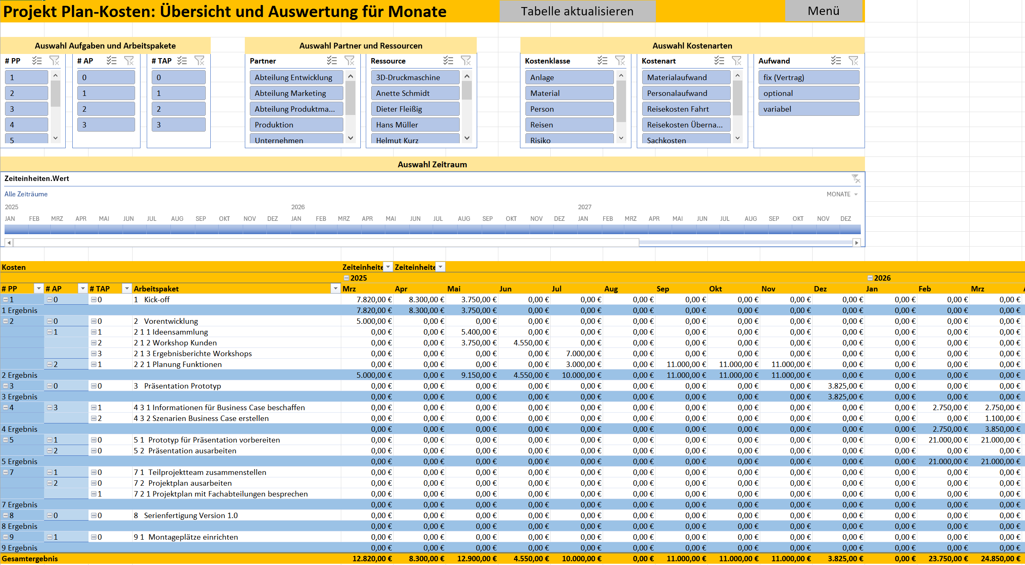Viewport: 1025px width, 565px height.
Task: Collapse the 2025 year group
Action: point(346,278)
